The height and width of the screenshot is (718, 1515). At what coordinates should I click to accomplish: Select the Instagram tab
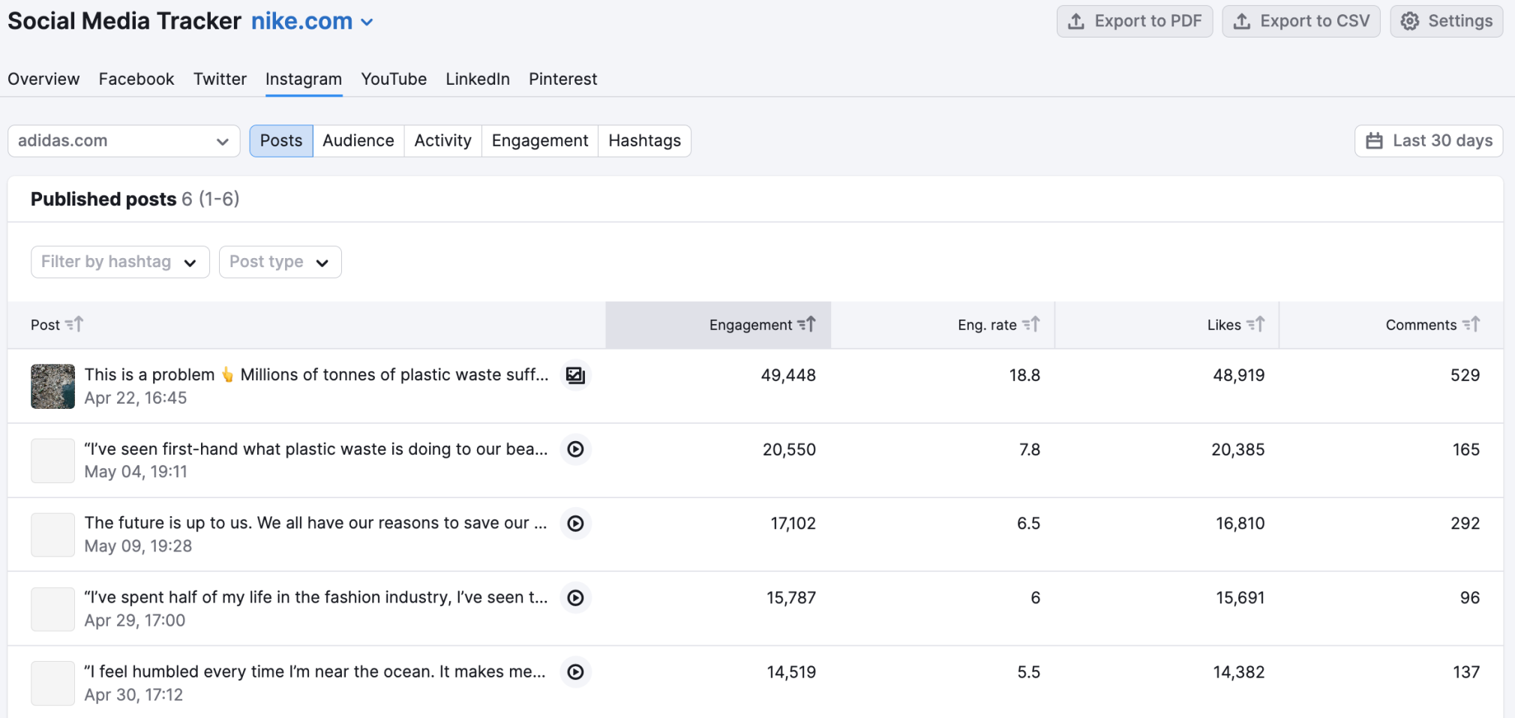click(x=304, y=79)
